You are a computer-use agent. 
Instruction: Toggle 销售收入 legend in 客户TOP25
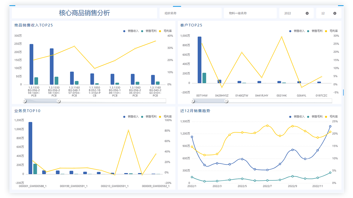coord(297,31)
